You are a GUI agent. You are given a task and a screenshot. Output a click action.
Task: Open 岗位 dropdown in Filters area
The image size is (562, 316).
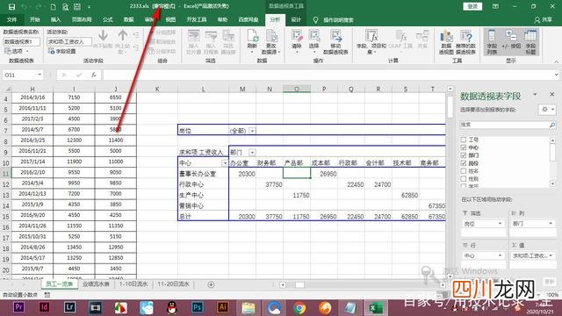500,224
